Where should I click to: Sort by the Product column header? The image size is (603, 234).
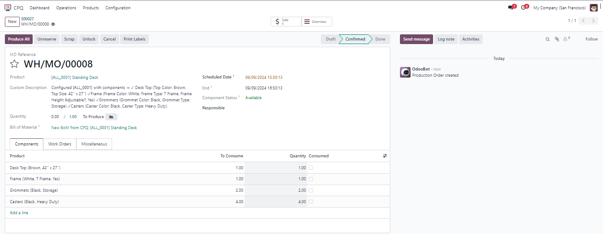pos(17,156)
